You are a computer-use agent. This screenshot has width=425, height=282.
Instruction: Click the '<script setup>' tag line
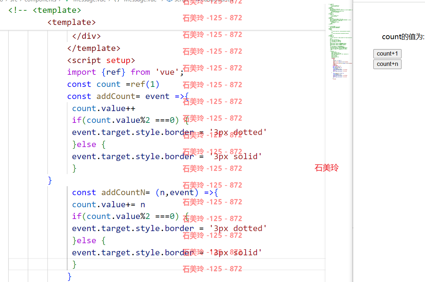click(101, 60)
